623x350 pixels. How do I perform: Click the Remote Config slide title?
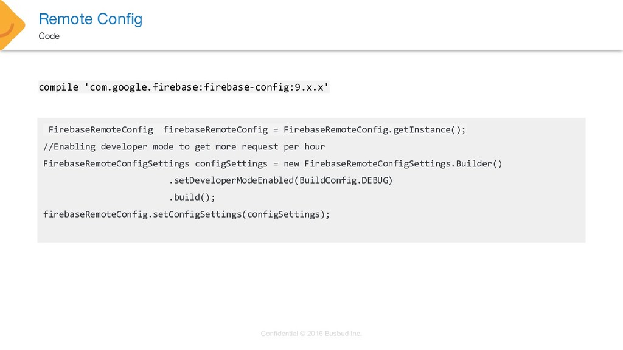tap(91, 19)
